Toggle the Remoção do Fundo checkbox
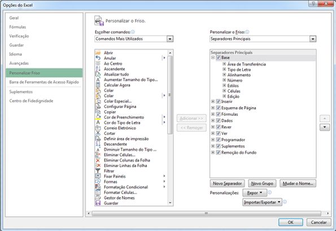 (x=218, y=152)
